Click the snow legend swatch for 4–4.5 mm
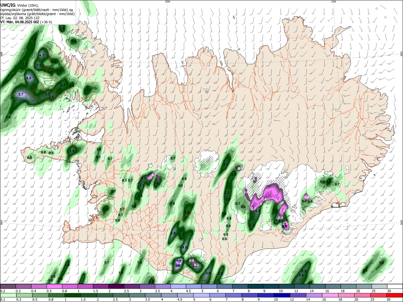 (x=178, y=286)
